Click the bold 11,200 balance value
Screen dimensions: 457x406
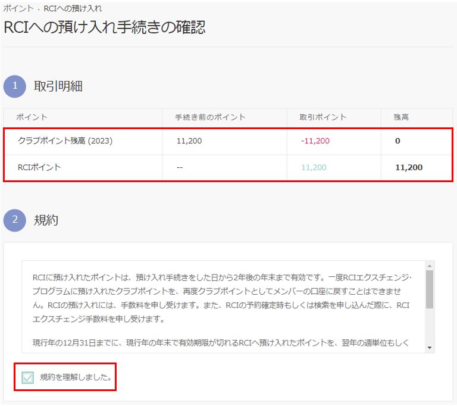tap(409, 167)
